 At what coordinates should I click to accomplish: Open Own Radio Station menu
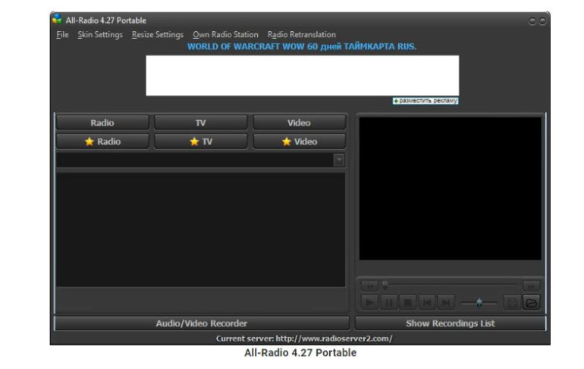tap(225, 35)
